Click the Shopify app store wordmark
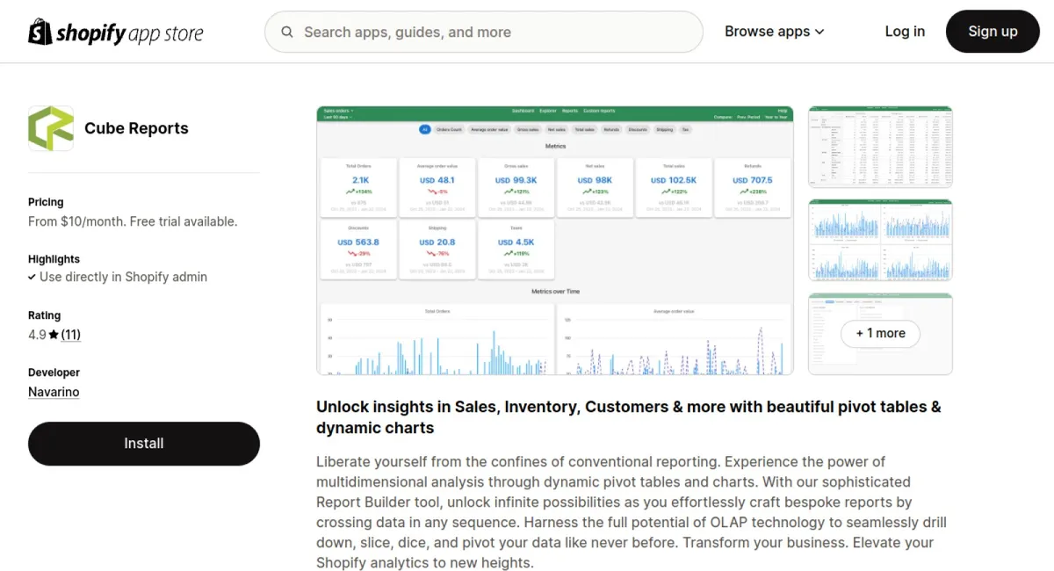Screen dimensions: 1054x571 129,33
